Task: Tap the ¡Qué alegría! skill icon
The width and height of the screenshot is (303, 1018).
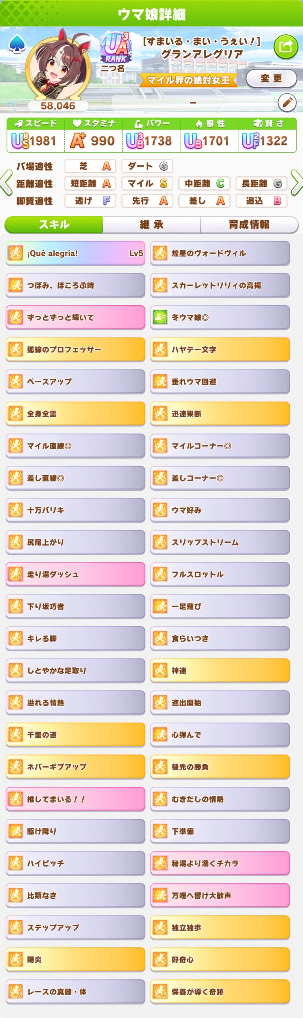Action: pos(16,253)
